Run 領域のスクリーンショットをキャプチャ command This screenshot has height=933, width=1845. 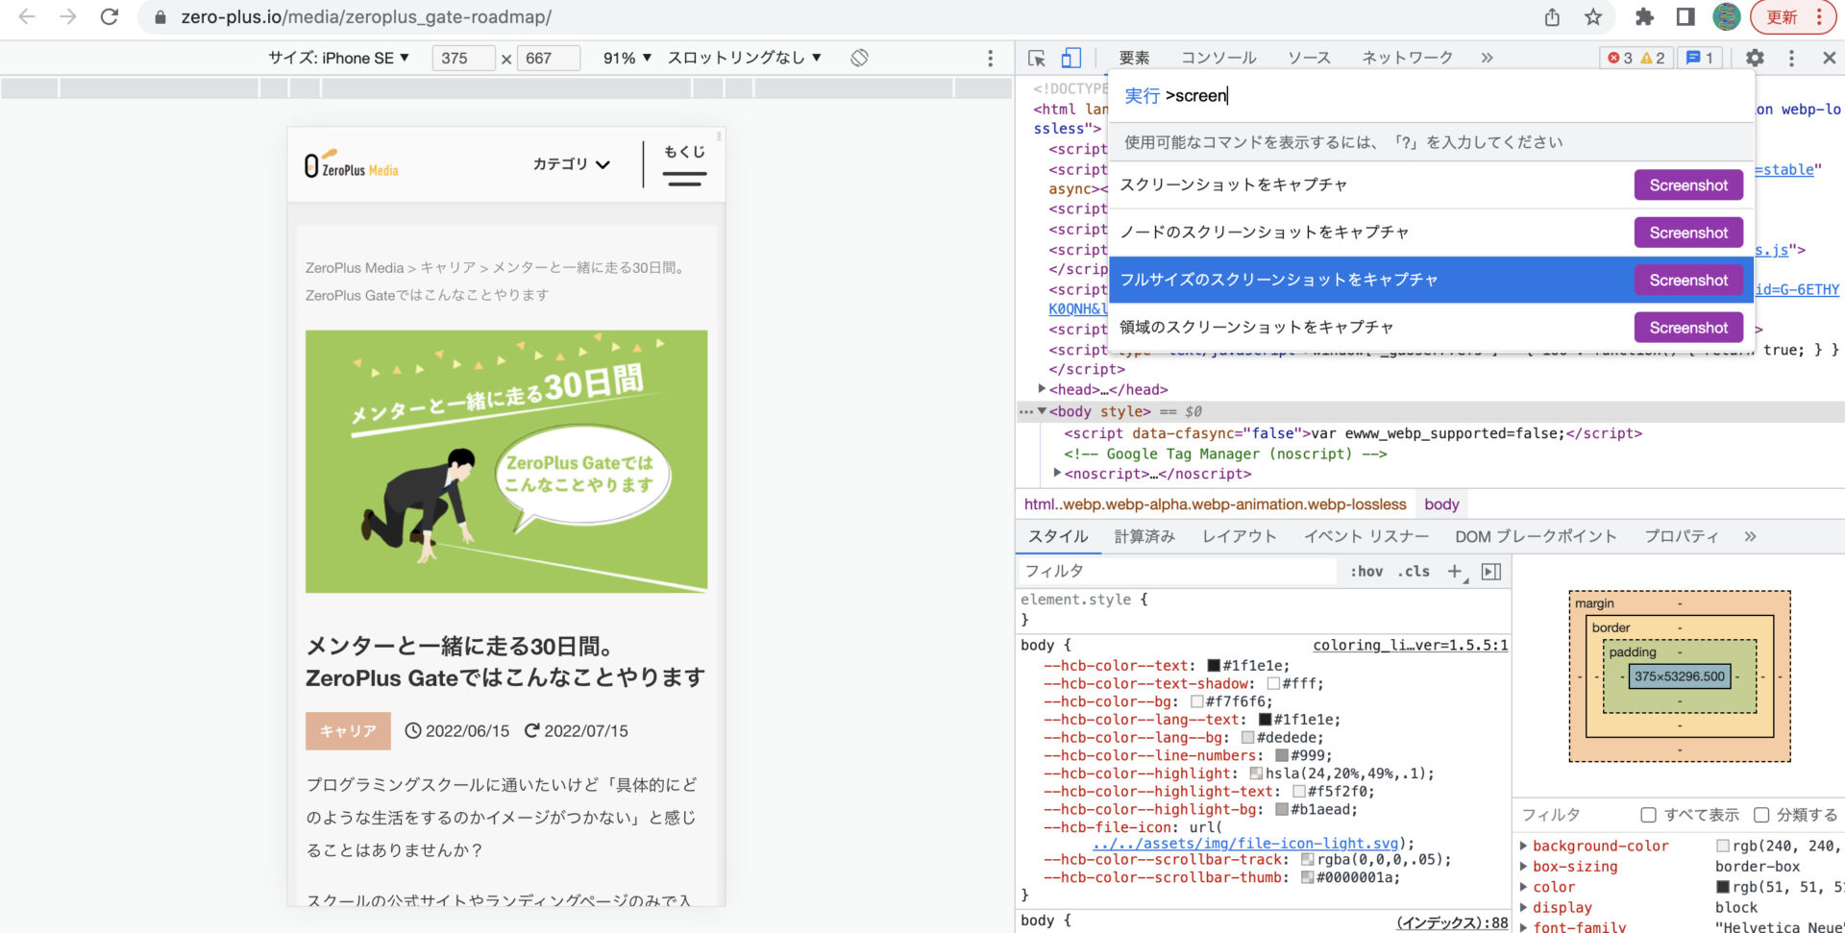click(1431, 327)
